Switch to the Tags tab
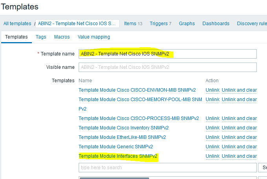The width and height of the screenshot is (267, 179). tap(41, 37)
